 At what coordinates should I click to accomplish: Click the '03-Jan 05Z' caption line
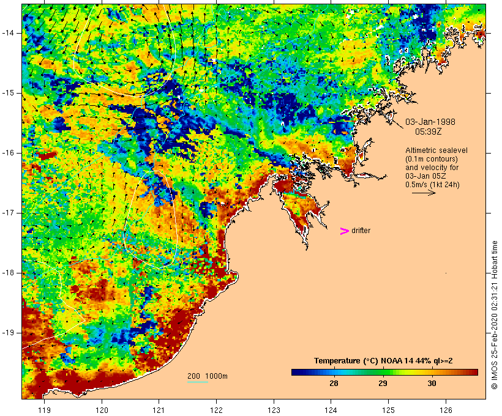click(426, 176)
